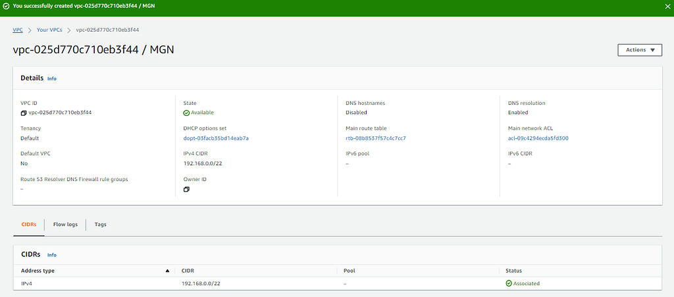Click the DNS resolution Enabled value
Image resolution: width=674 pixels, height=297 pixels.
tap(518, 113)
